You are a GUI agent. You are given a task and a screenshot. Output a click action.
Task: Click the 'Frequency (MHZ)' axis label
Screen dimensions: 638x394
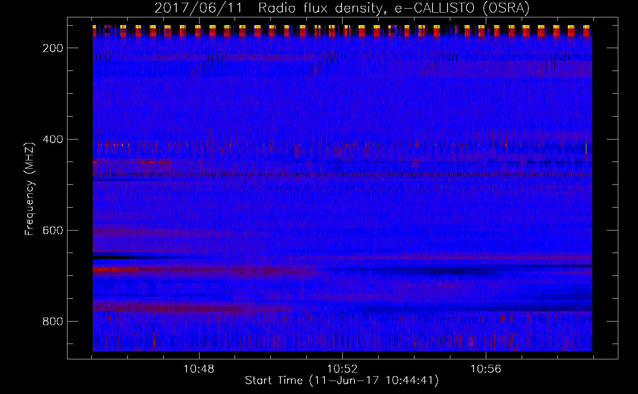(x=30, y=189)
